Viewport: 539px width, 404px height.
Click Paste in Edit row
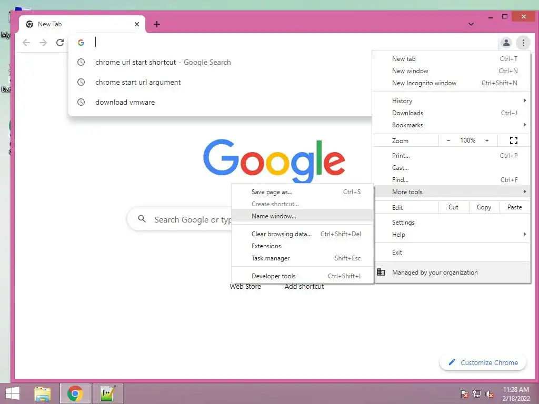(514, 207)
